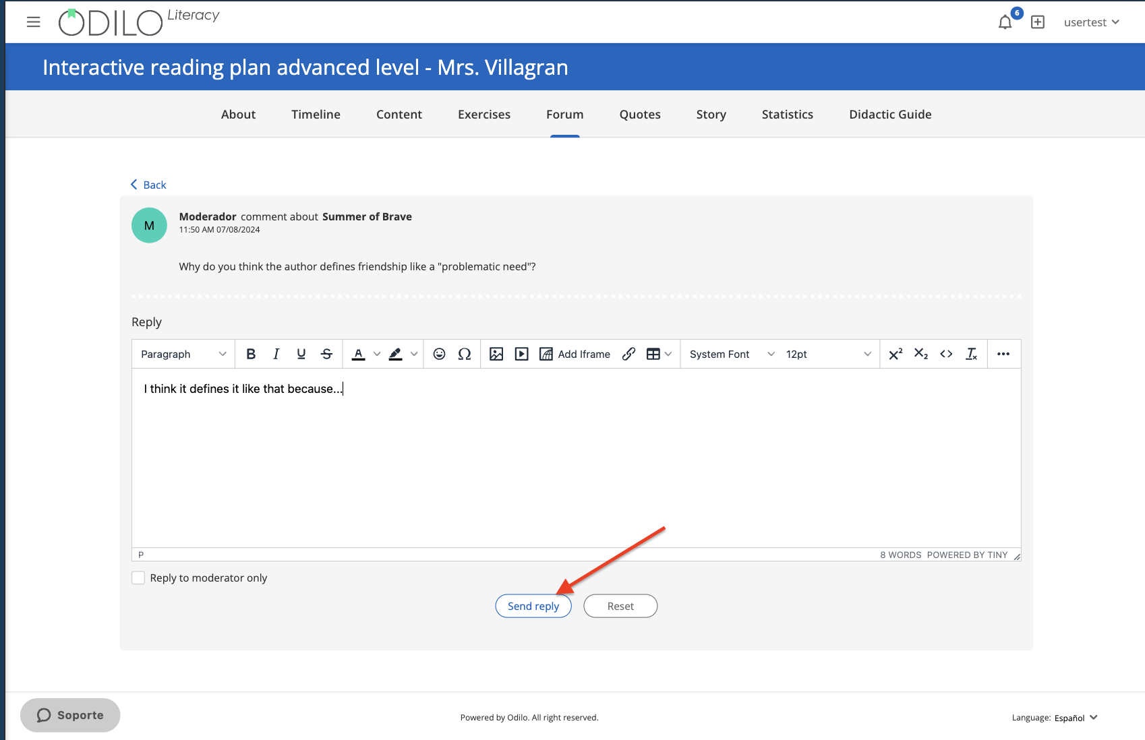Toggle bold formatting

(251, 354)
